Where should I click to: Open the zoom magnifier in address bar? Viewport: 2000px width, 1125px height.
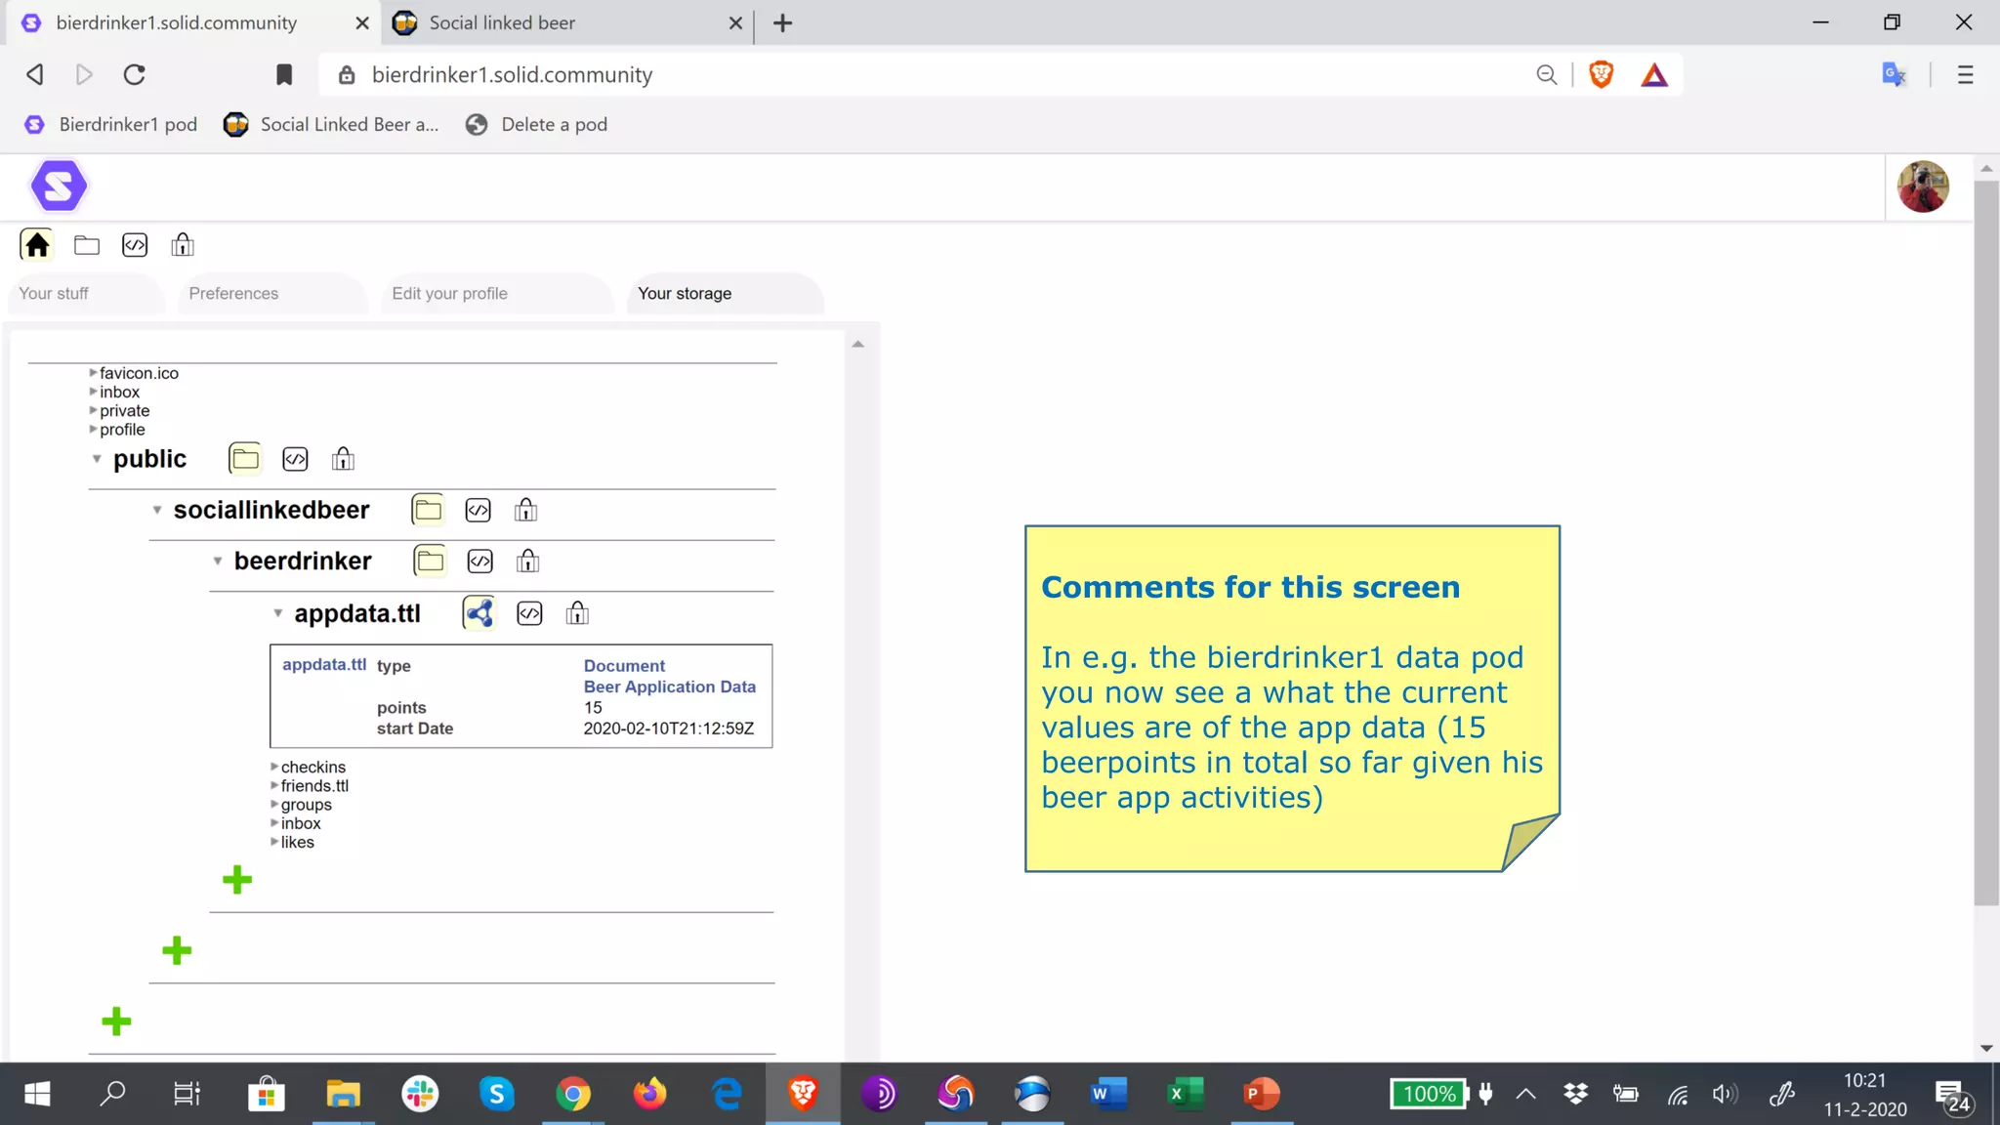1546,75
